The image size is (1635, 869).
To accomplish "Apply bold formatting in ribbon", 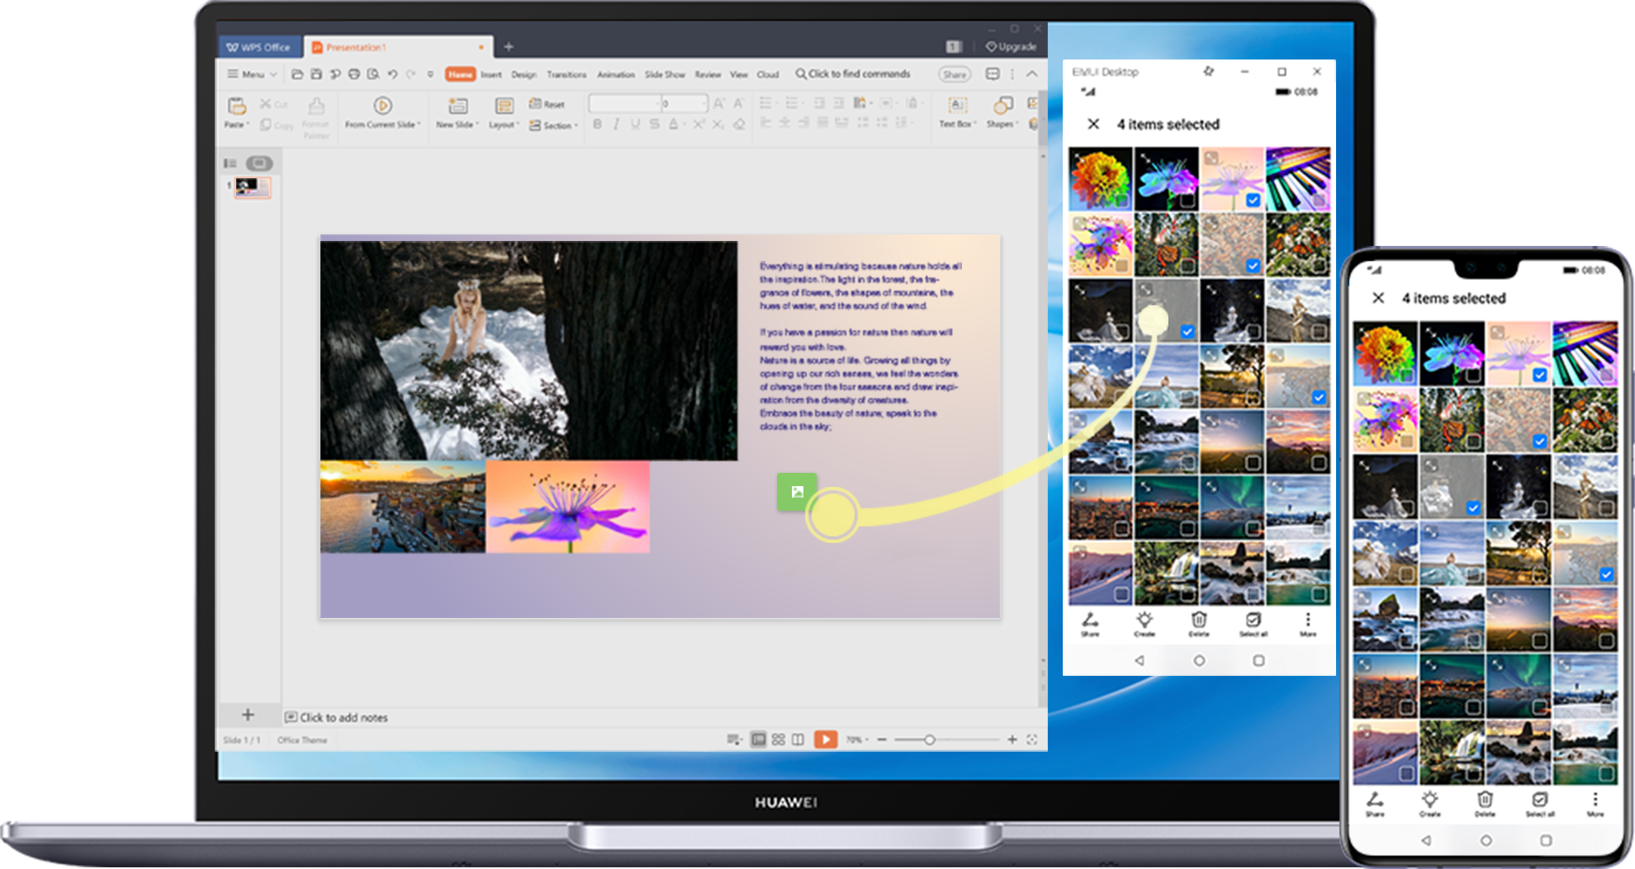I will tap(597, 125).
